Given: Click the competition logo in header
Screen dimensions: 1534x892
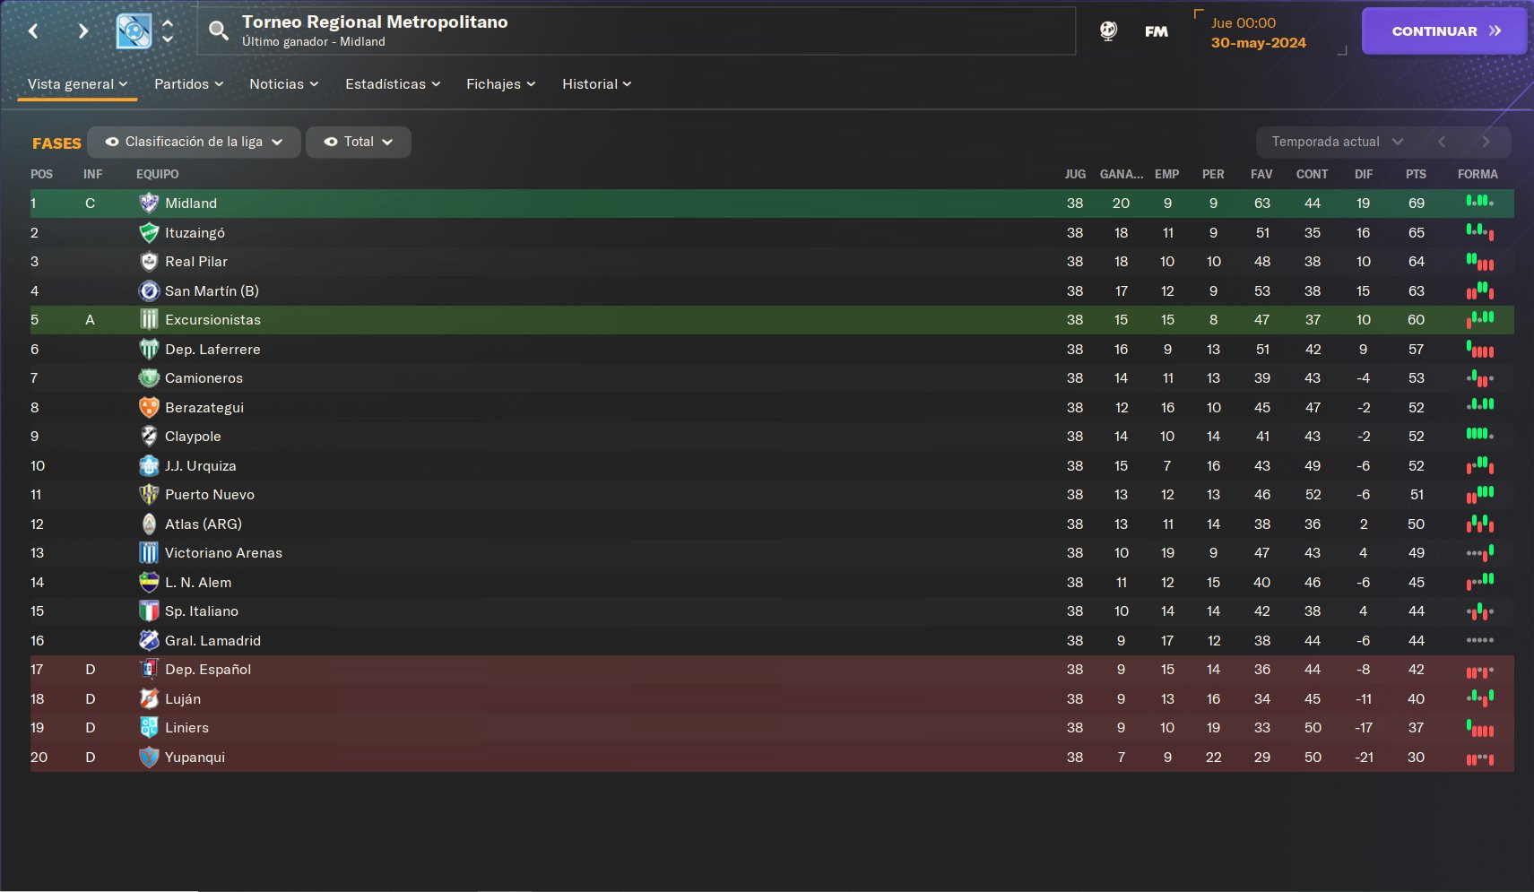Looking at the screenshot, I should pos(134,31).
